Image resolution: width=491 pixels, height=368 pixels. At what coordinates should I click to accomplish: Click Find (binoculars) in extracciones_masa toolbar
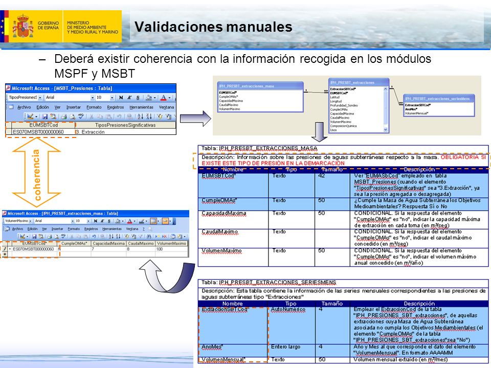tap(149, 237)
